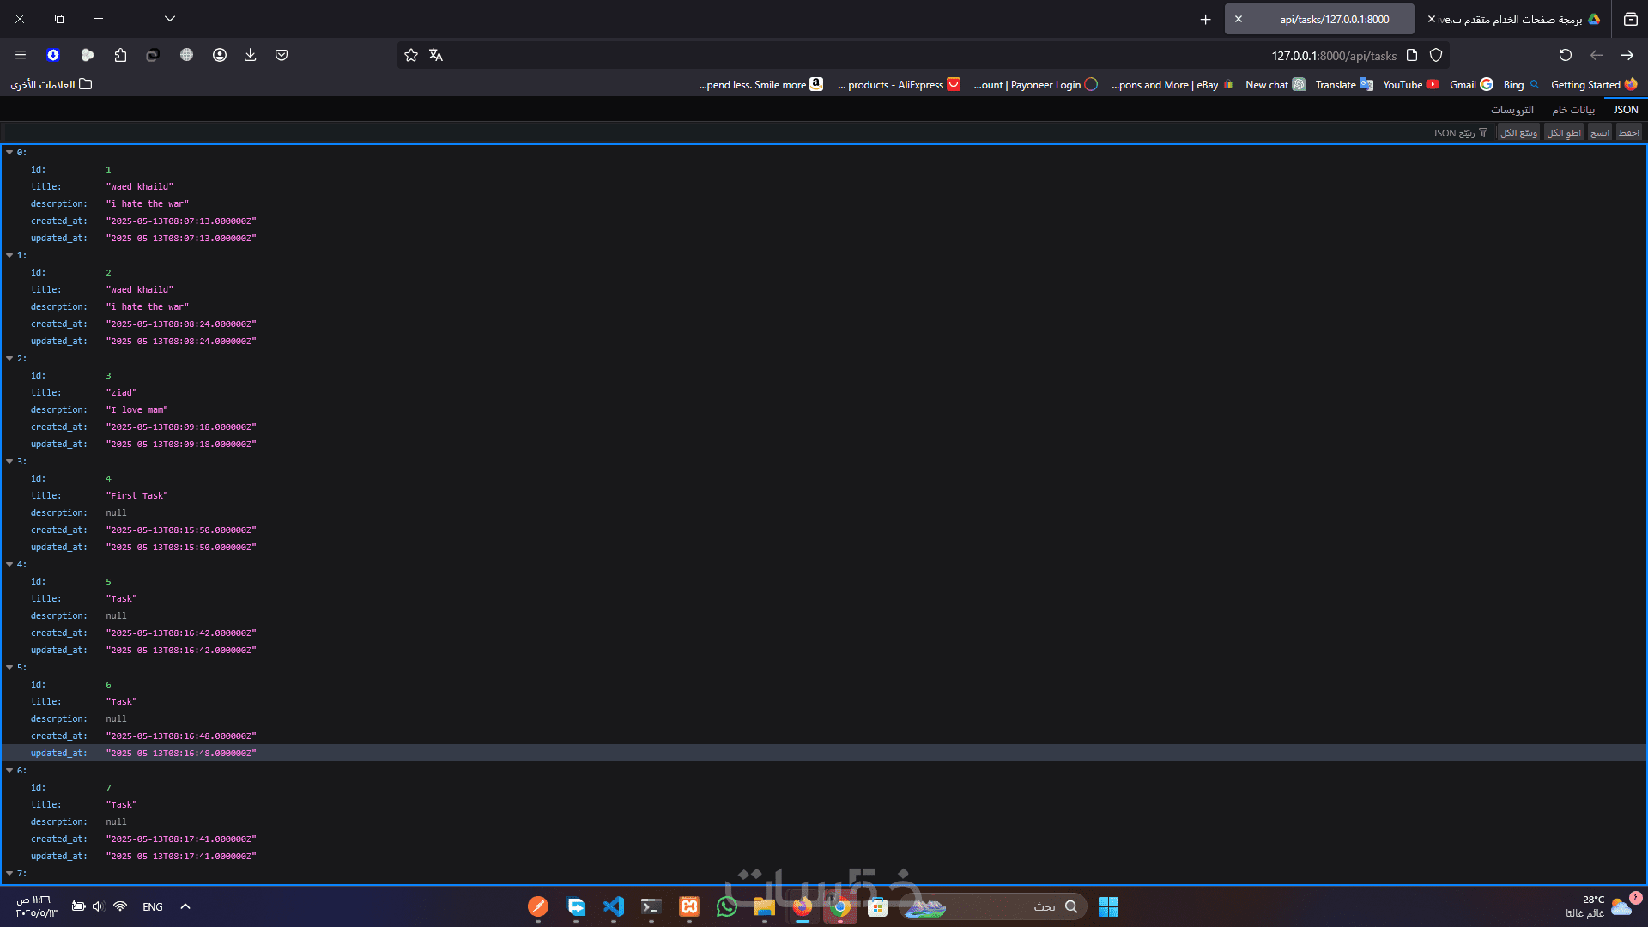
Task: Open Visual Studio Code from taskbar
Action: coord(614,906)
